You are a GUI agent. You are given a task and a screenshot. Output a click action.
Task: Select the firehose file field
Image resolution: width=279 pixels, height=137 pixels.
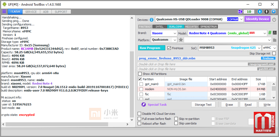coord(207,58)
